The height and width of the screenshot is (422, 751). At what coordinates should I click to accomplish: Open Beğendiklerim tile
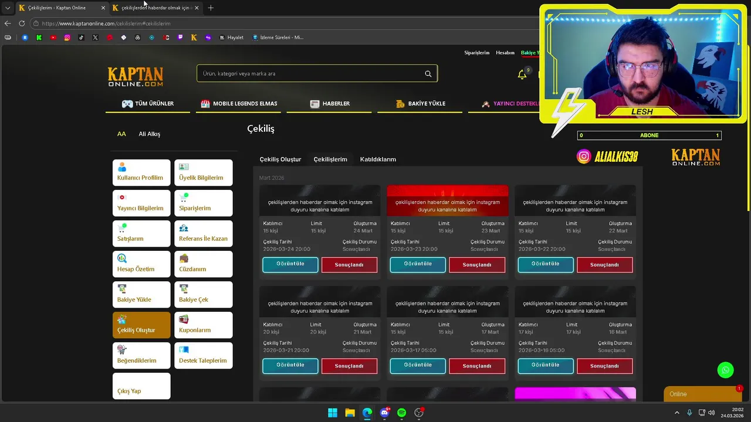pos(141,355)
